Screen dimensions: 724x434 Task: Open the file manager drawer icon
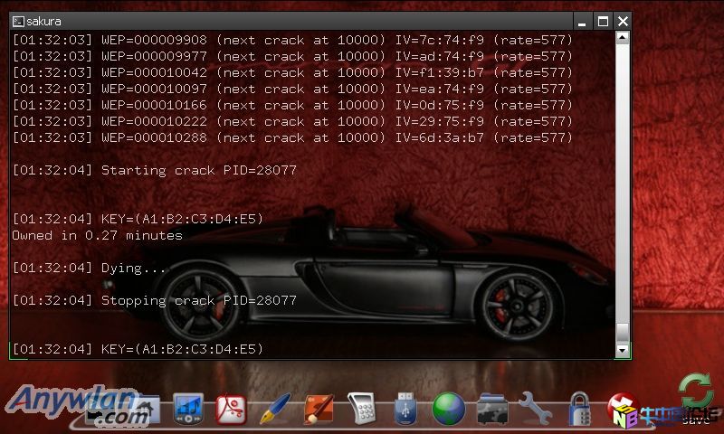point(492,410)
